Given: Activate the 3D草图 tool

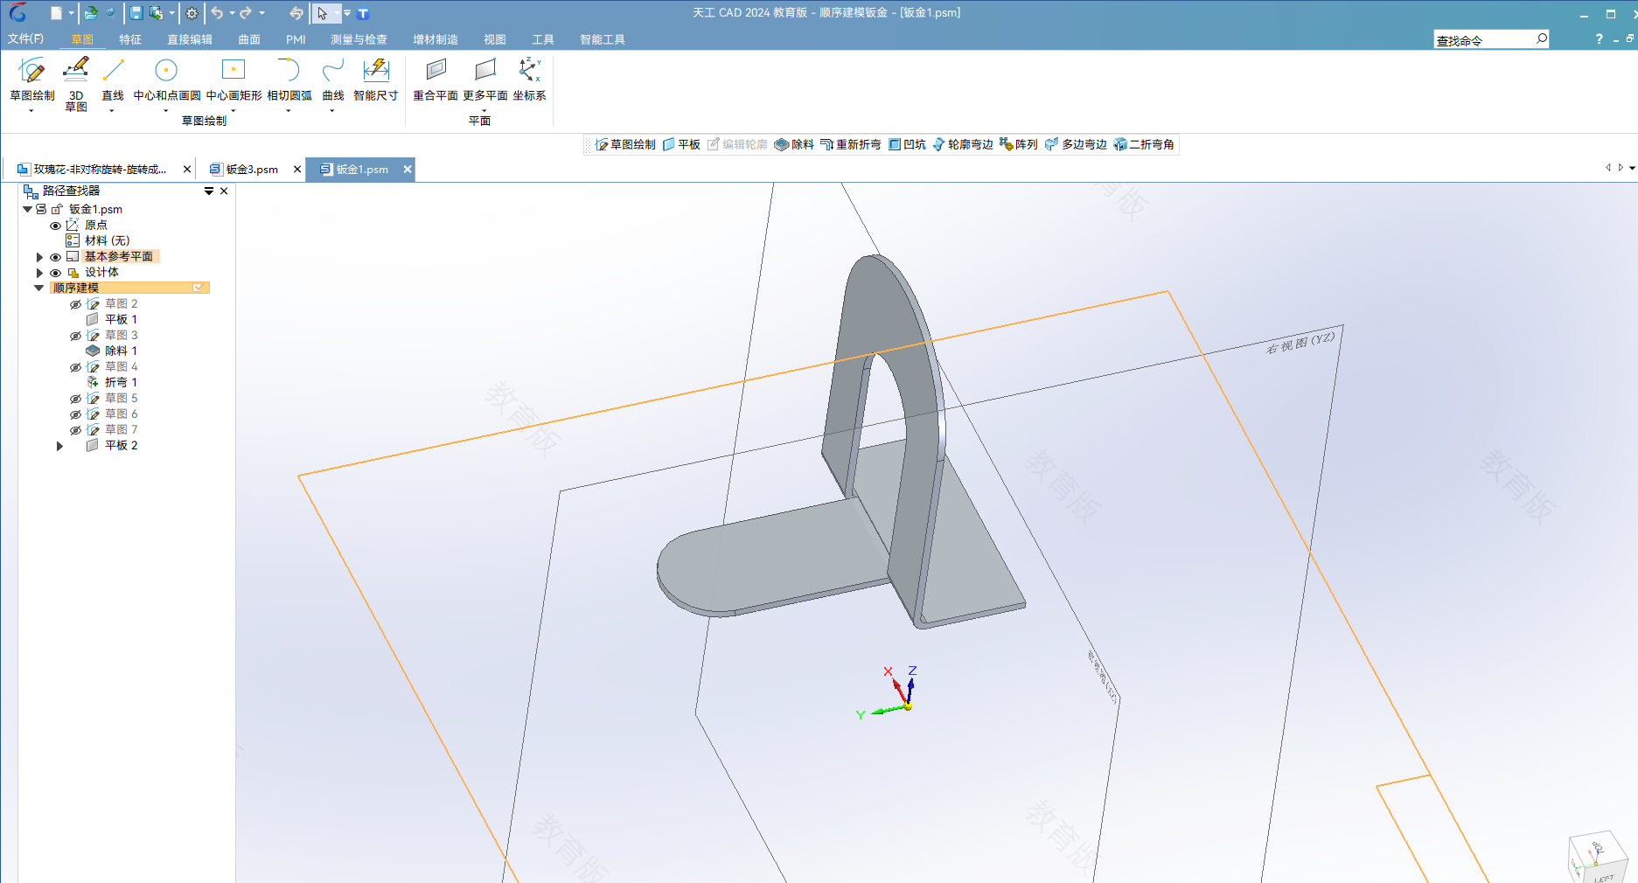Looking at the screenshot, I should click(x=76, y=84).
